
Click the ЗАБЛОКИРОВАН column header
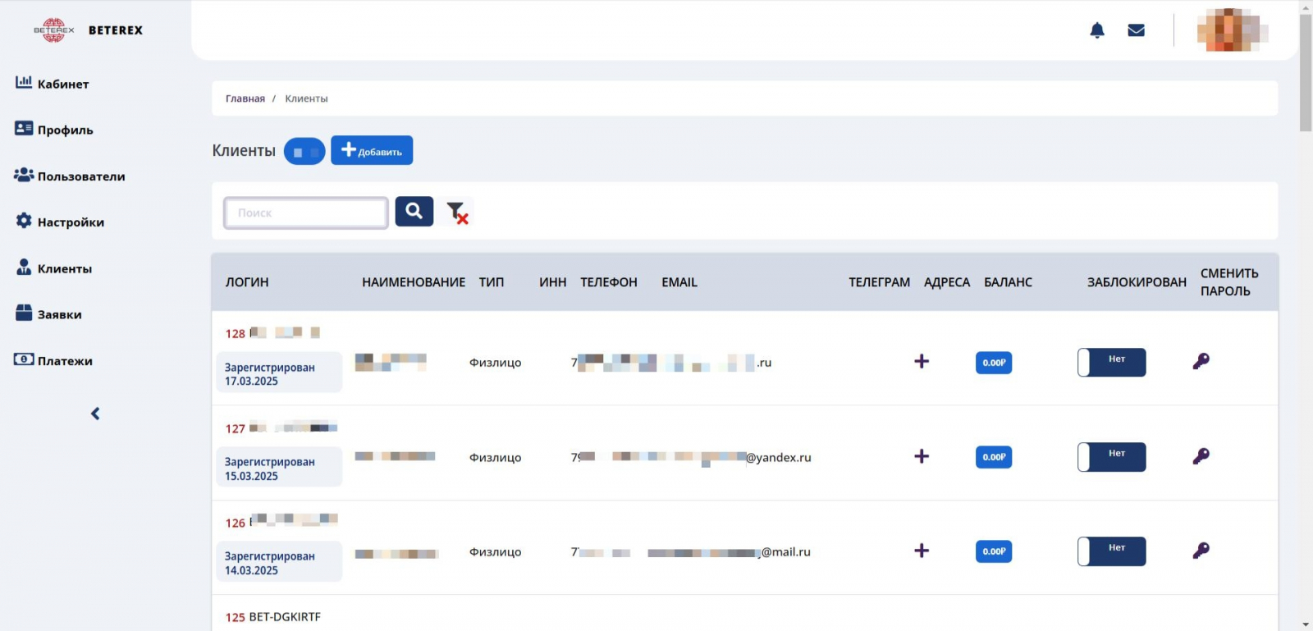point(1137,282)
